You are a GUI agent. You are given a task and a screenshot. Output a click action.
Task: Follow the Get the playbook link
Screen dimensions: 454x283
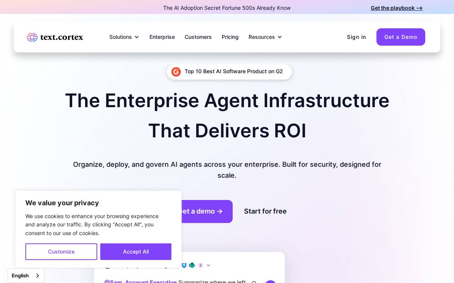pyautogui.click(x=396, y=8)
